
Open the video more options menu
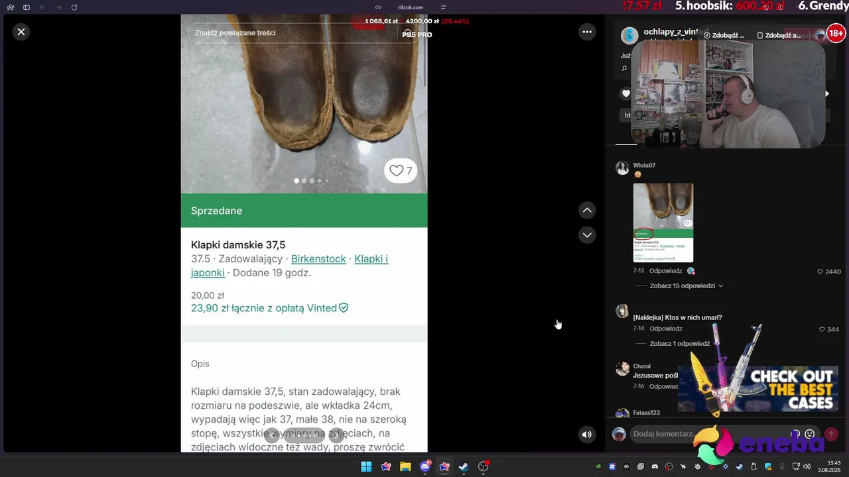[587, 31]
